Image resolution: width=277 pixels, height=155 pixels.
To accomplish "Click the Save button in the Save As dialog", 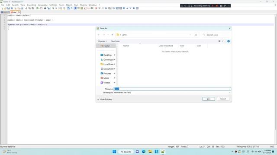I will (x=209, y=99).
